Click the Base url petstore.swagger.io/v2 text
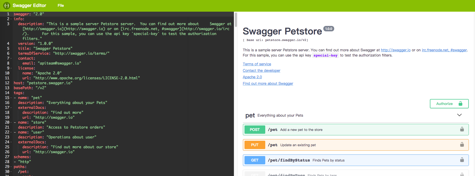This screenshot has width=475, height=176. coord(275,40)
